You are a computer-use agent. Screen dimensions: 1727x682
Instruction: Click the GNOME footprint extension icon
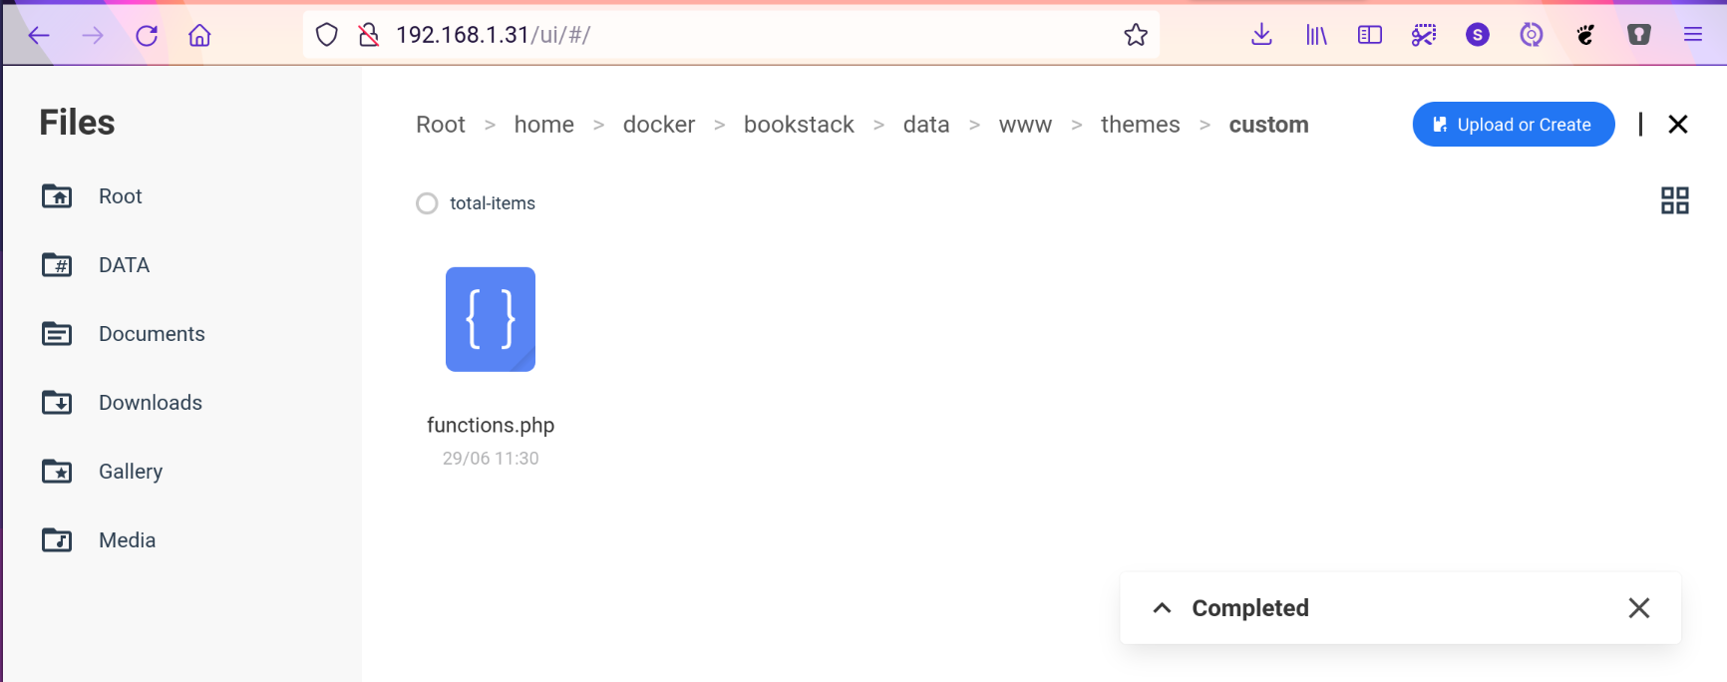(x=1585, y=35)
